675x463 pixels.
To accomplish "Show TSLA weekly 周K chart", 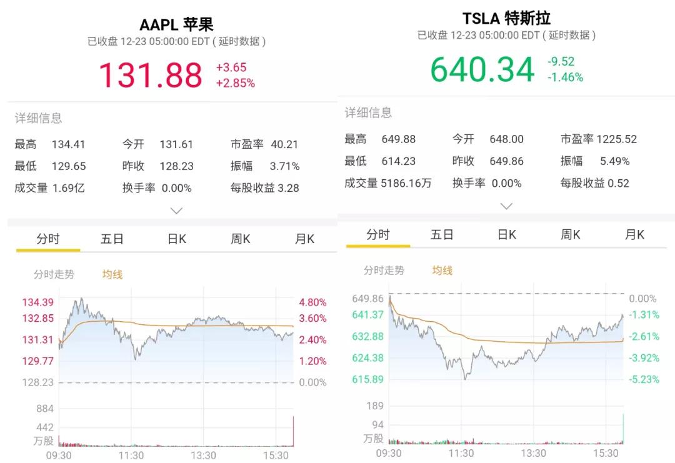I will (x=571, y=234).
